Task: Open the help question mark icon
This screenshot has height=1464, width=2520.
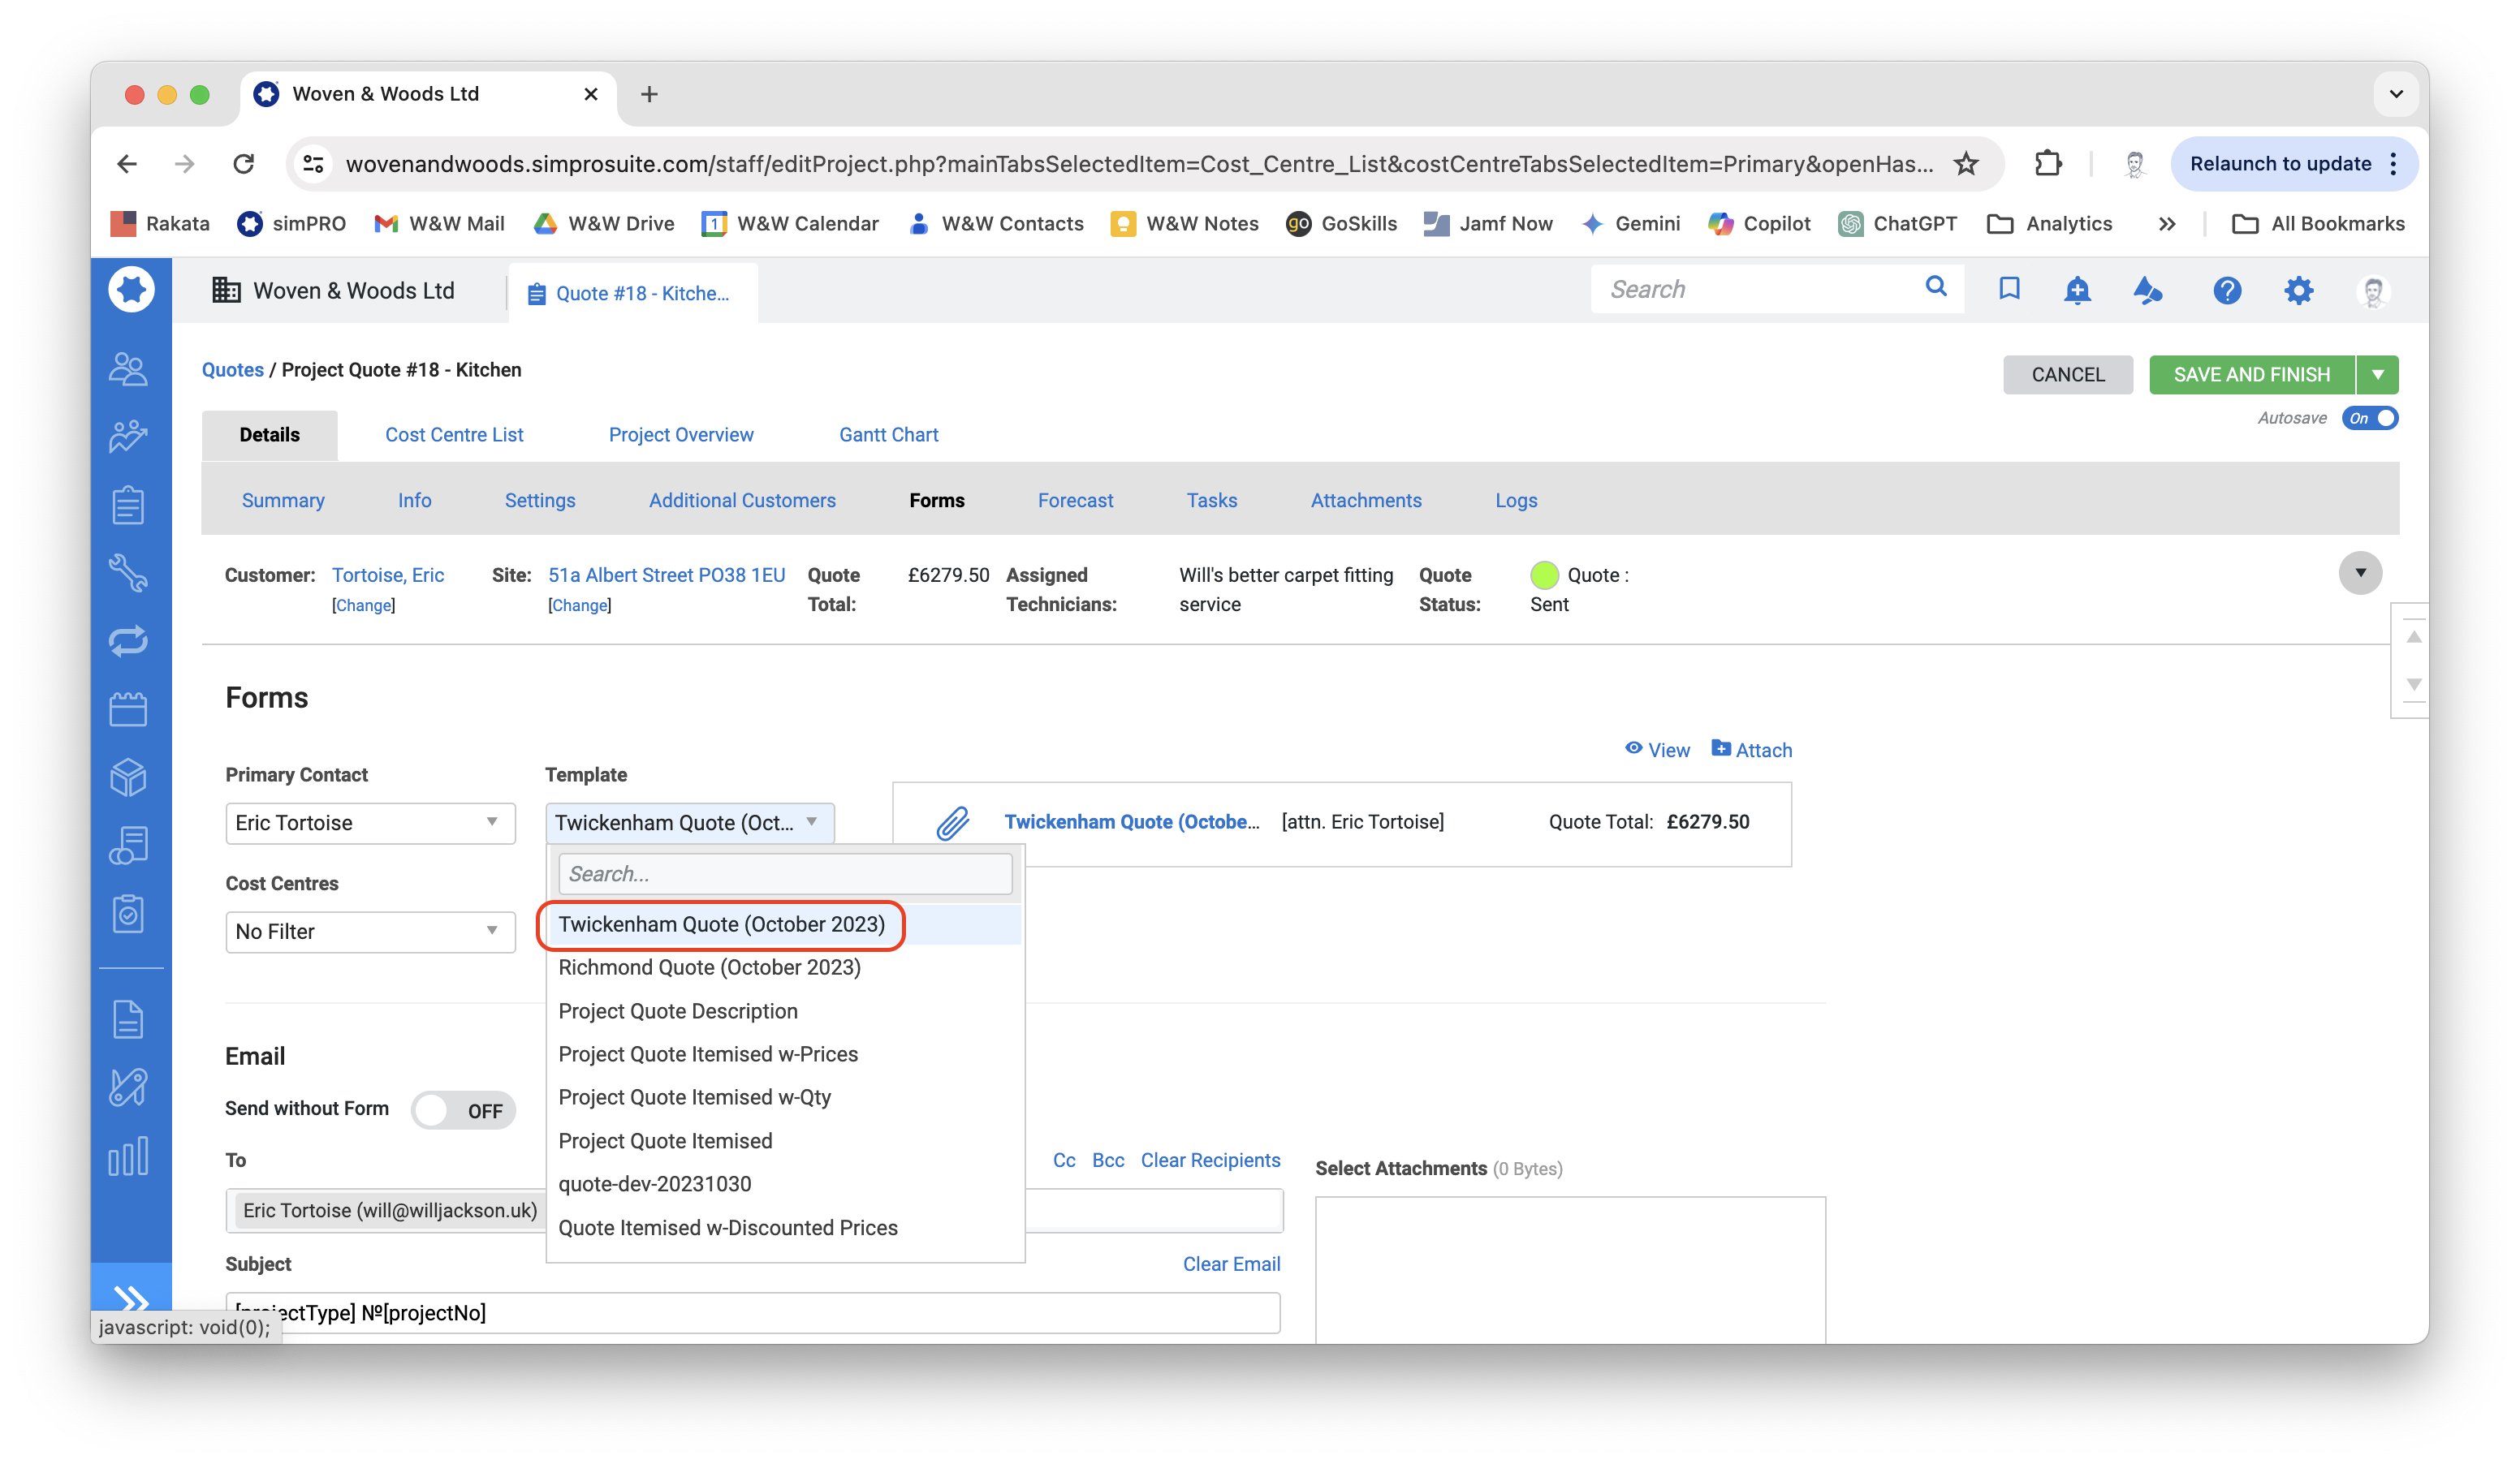Action: click(2226, 290)
